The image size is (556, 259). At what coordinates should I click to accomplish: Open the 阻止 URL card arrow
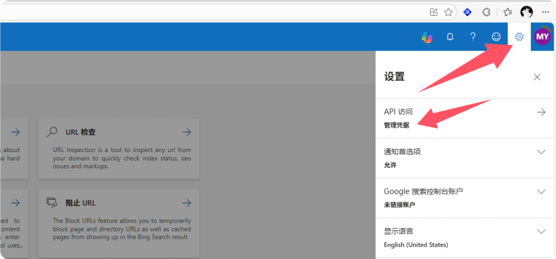pyautogui.click(x=186, y=203)
